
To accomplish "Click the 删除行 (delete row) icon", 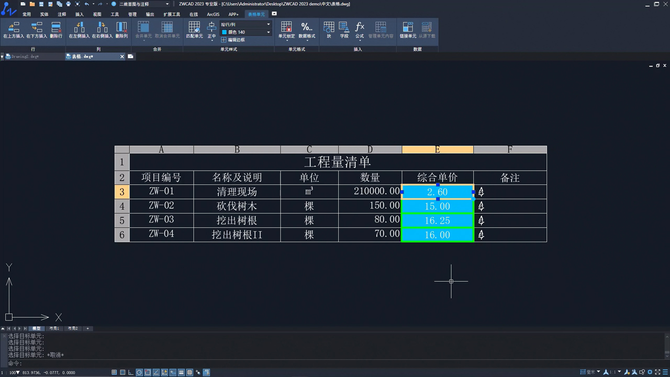I will [56, 30].
